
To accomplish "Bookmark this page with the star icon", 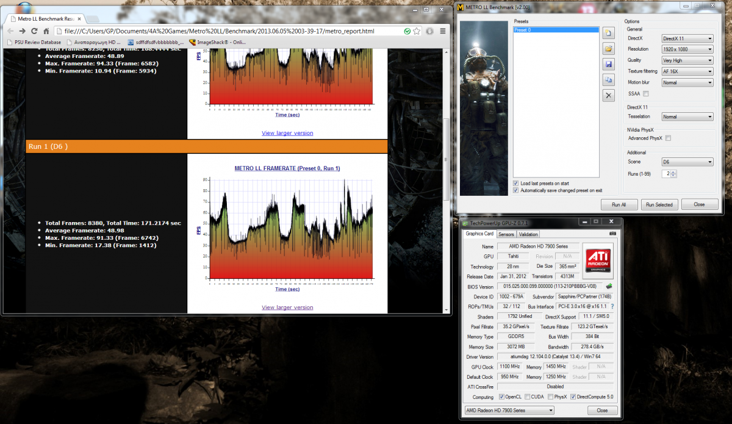I will point(416,31).
